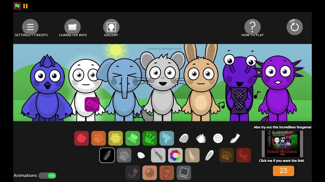Select the orange butterfly wing icon
This screenshot has height=182, width=325.
(167, 172)
